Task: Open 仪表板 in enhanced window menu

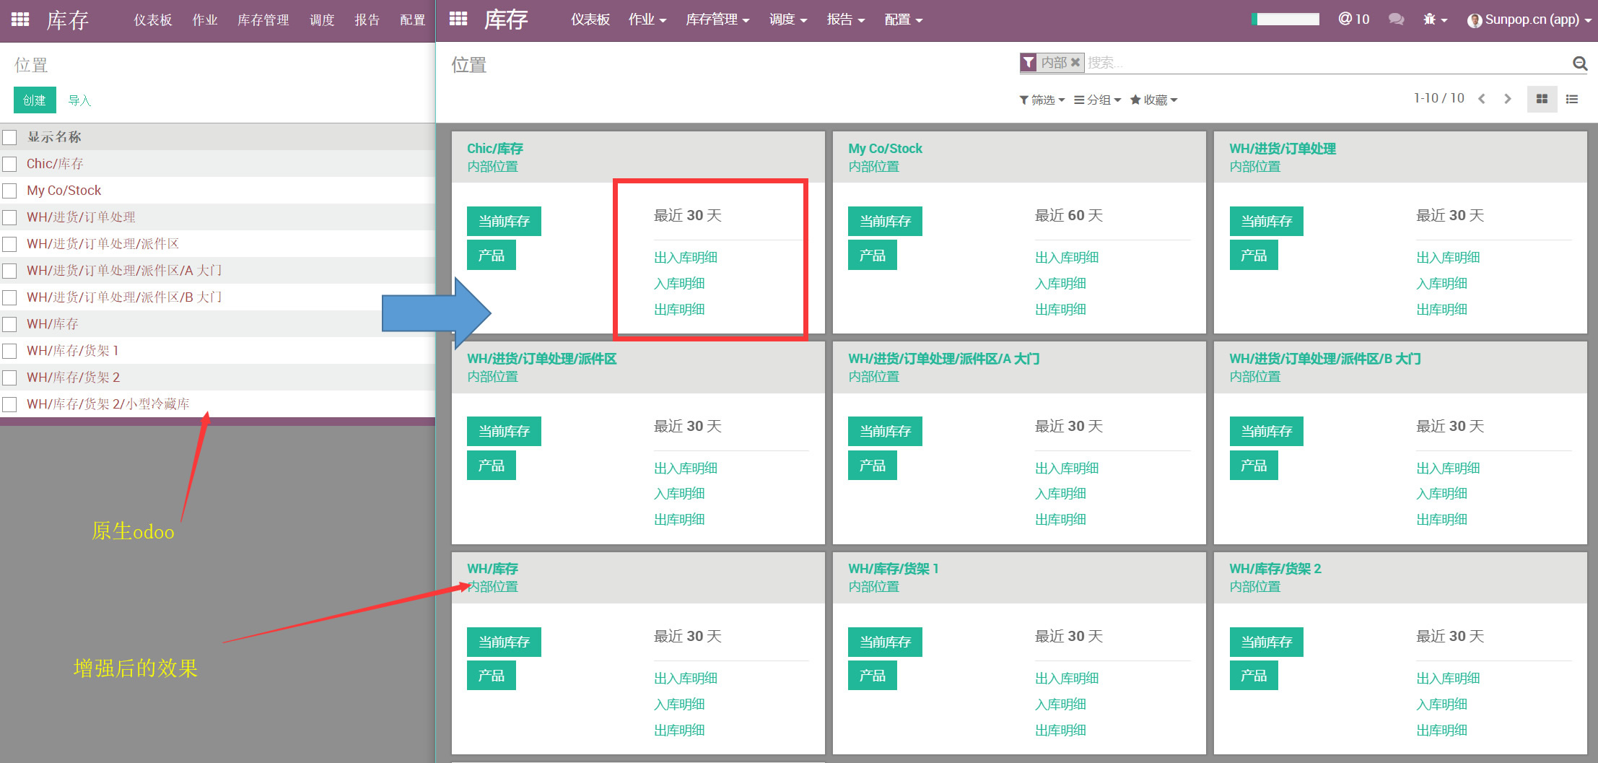Action: (590, 19)
